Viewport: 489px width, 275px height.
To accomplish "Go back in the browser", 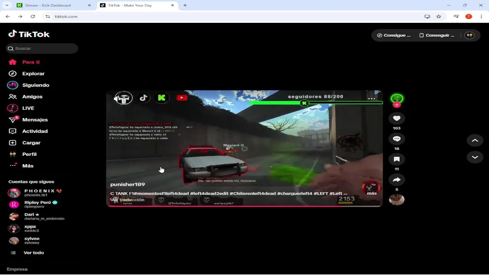I will tap(8, 16).
